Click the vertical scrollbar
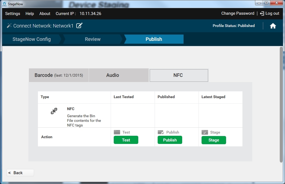This screenshot has width=285, height=184. click(281, 104)
